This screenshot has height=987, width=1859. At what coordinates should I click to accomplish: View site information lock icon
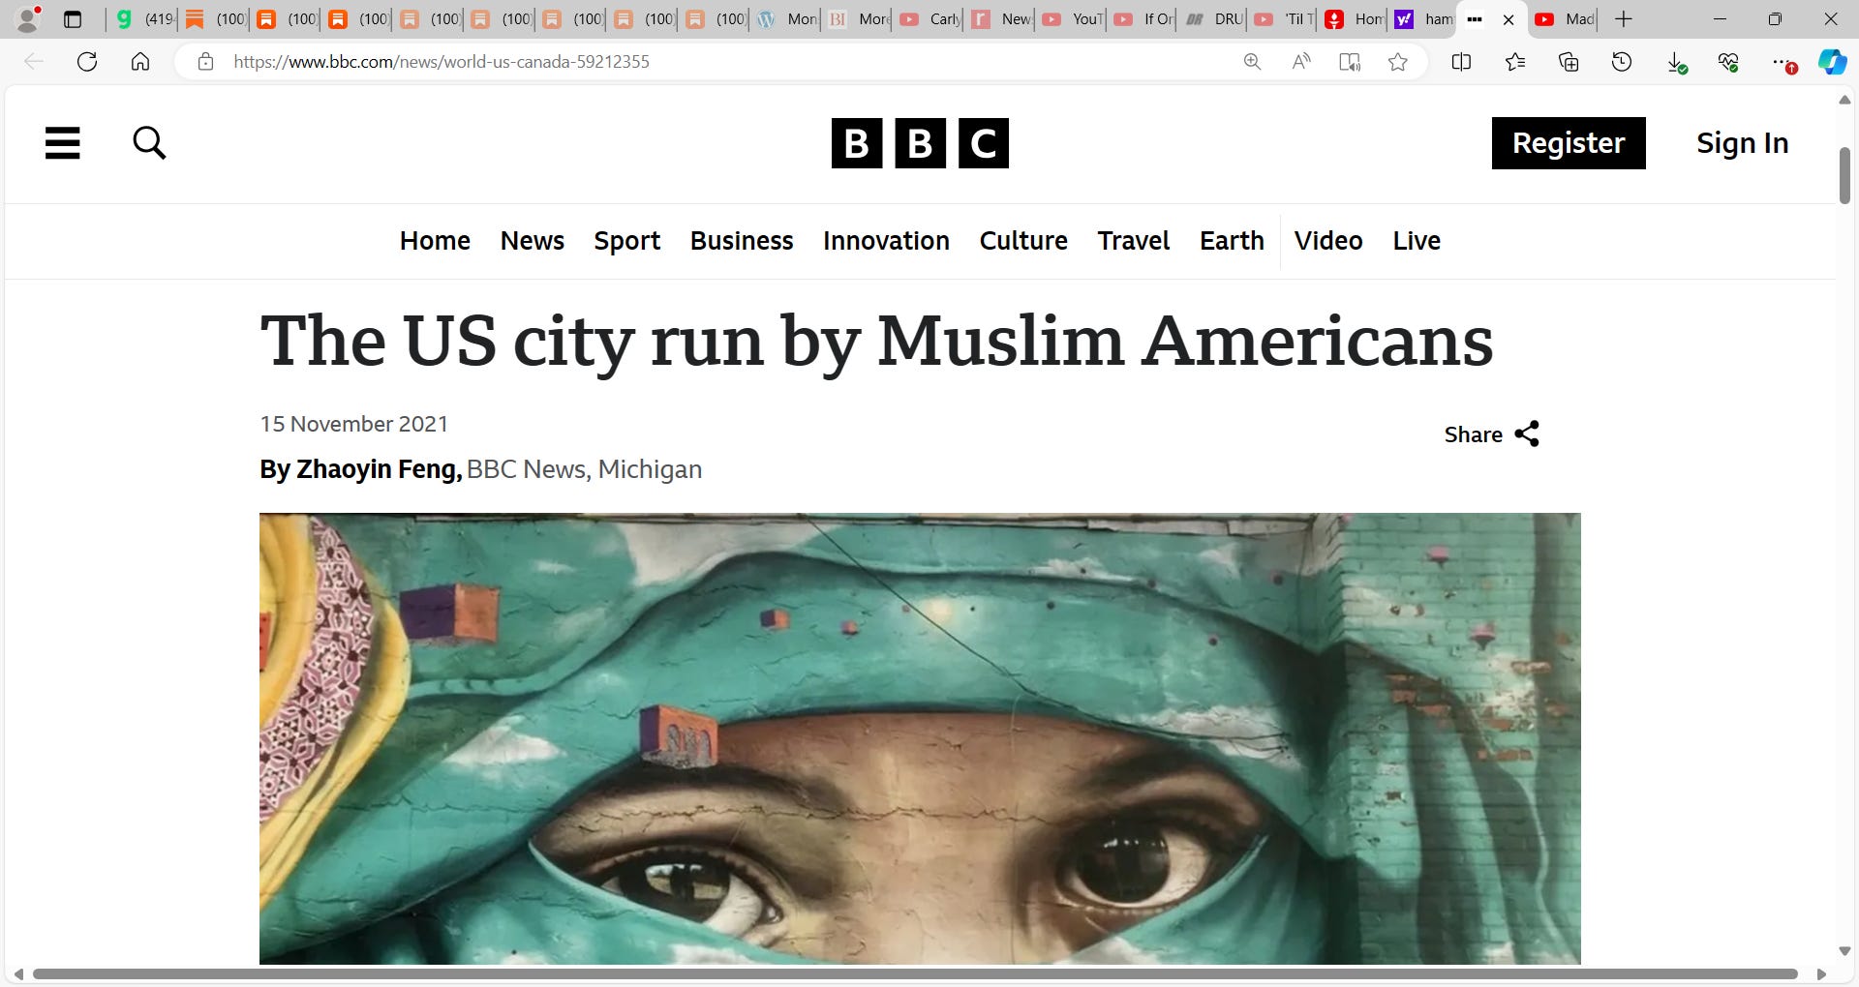[x=205, y=62]
